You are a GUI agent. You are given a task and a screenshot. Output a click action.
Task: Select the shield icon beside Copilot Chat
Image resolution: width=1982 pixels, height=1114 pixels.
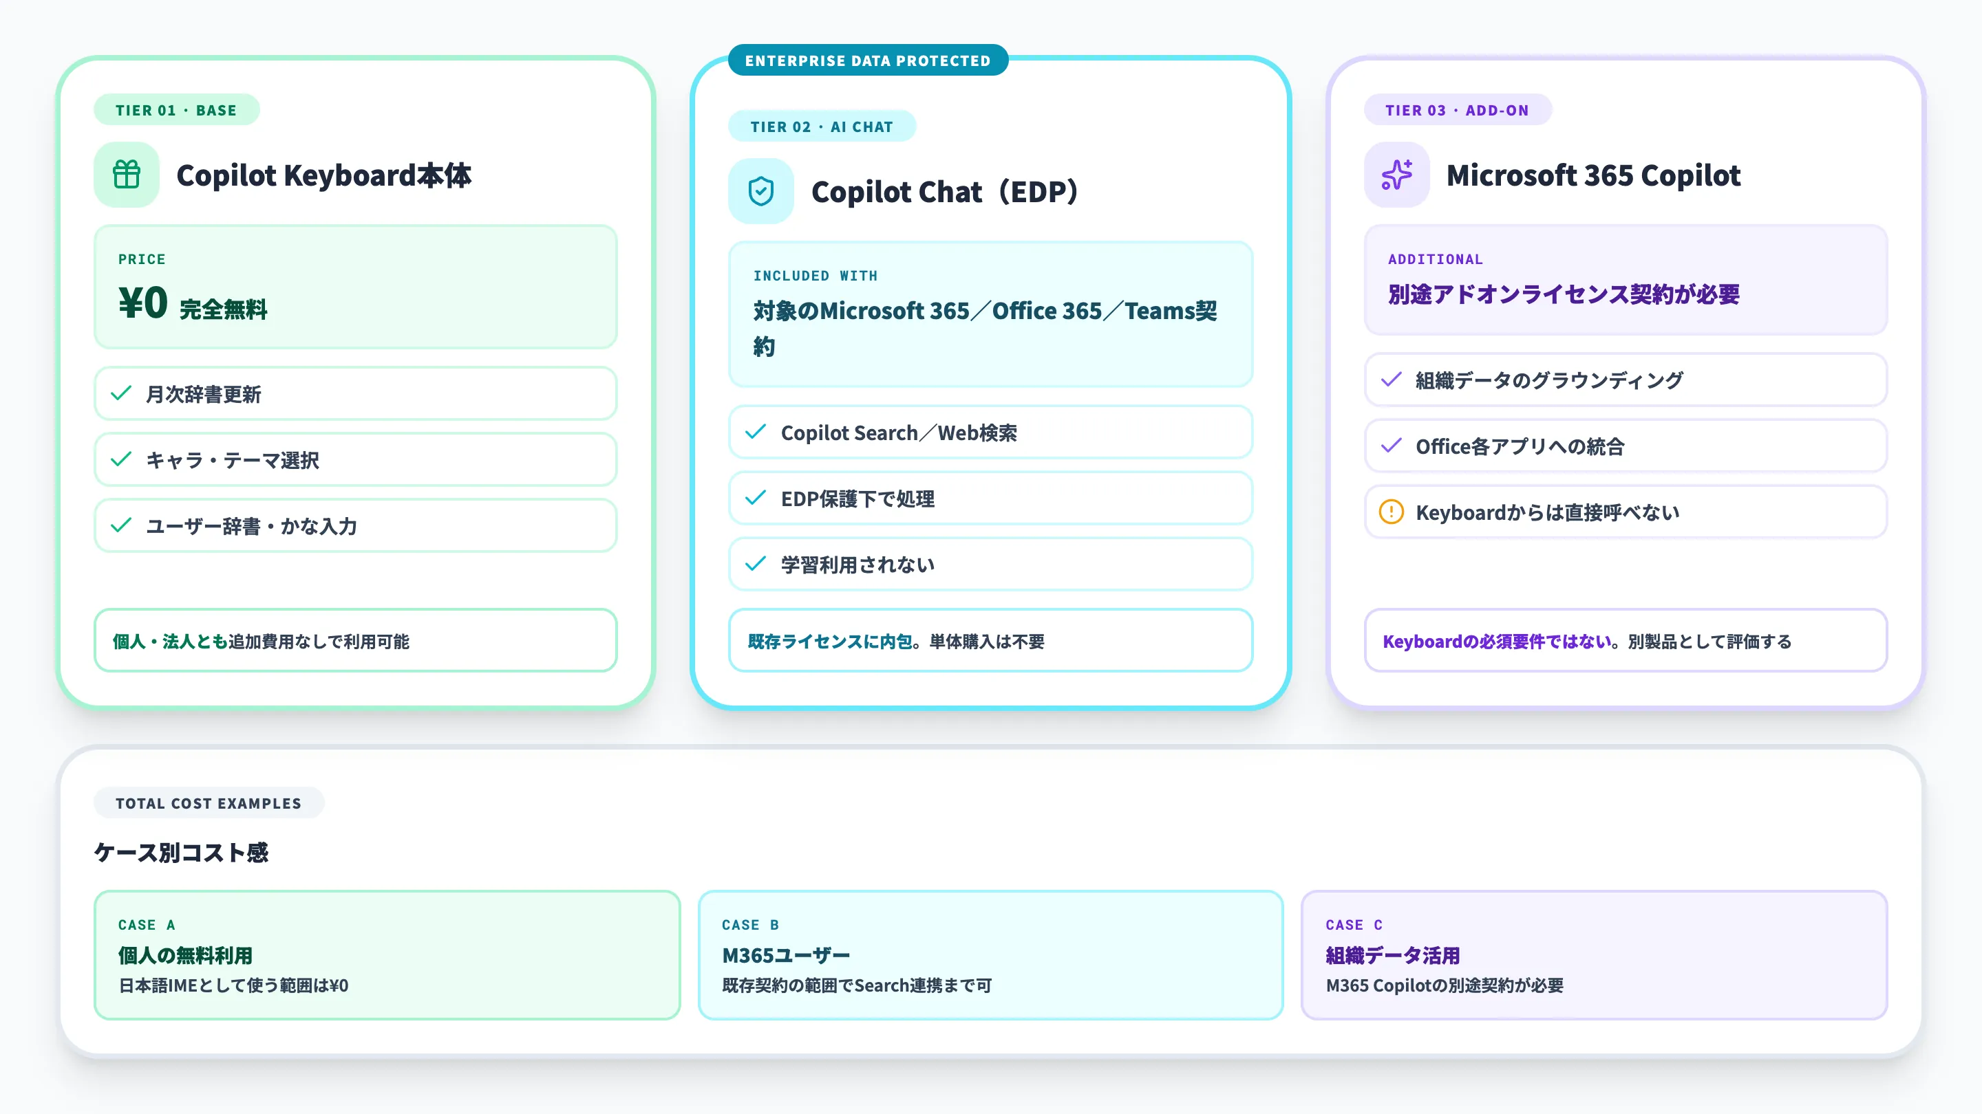760,191
